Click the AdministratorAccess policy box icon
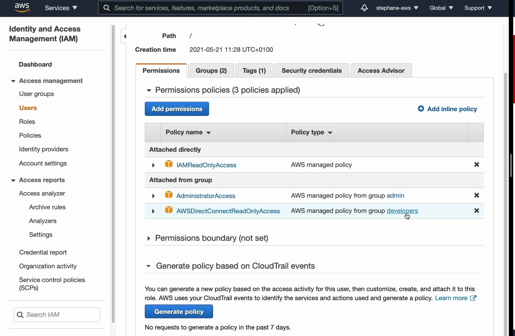Image resolution: width=515 pixels, height=336 pixels. point(169,195)
